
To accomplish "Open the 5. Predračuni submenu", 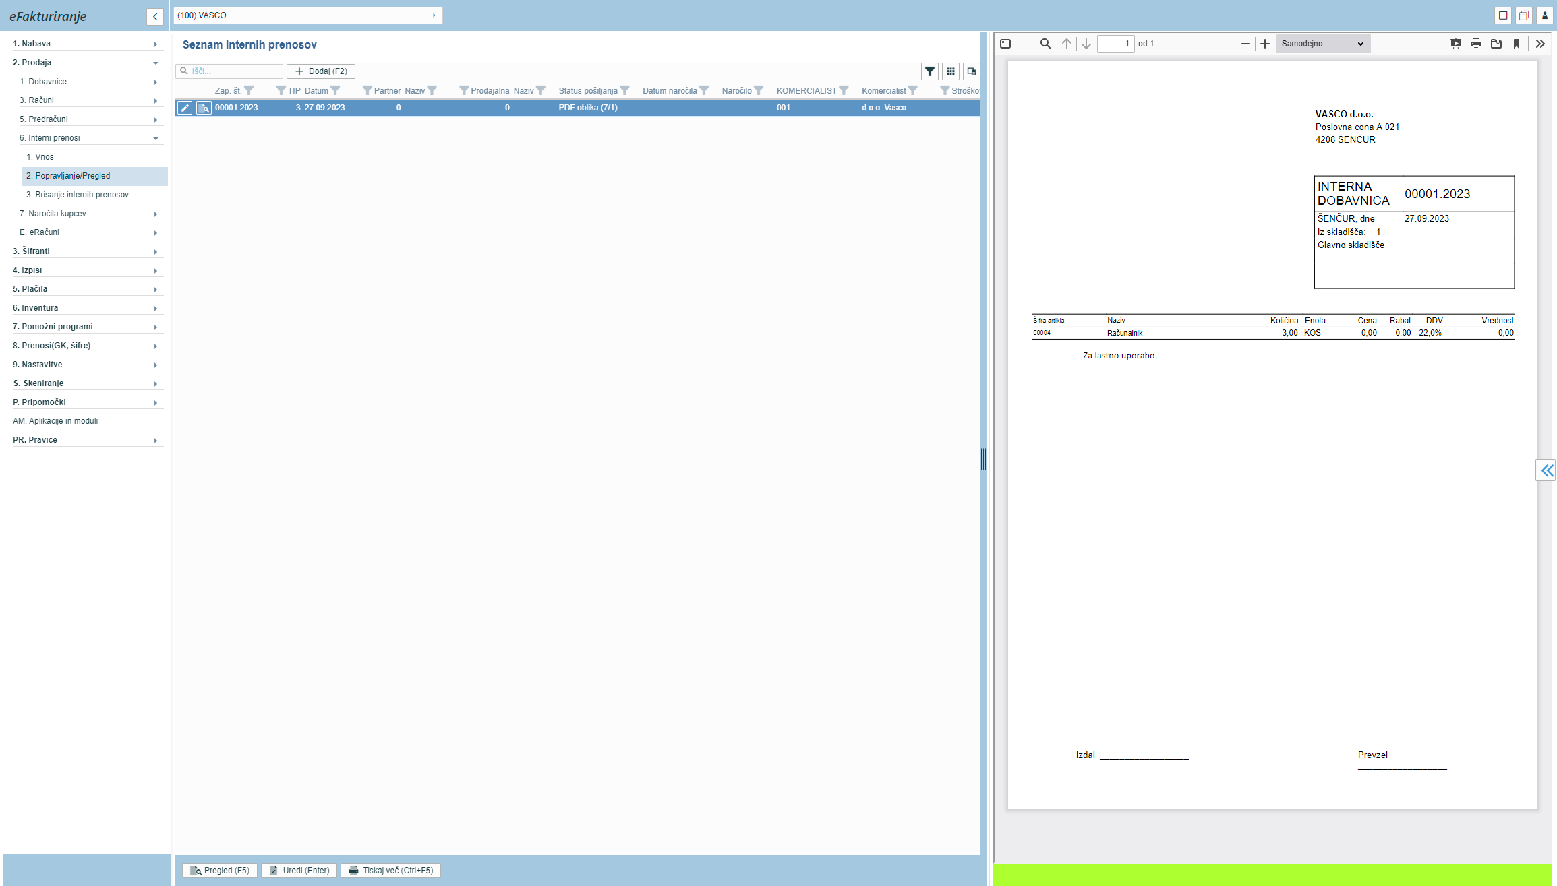I will tap(90, 119).
